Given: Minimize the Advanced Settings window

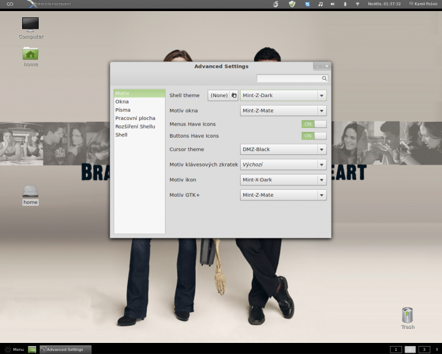Looking at the screenshot, I should pyautogui.click(x=318, y=66).
